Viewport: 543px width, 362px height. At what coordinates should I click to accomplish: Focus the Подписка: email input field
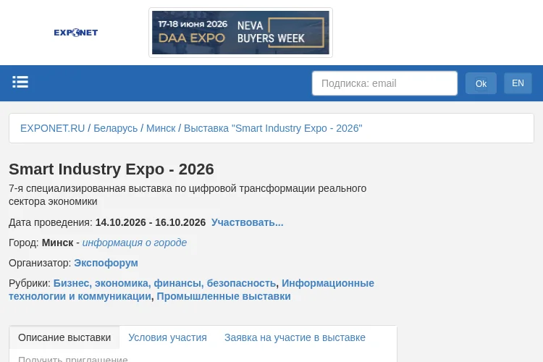point(384,83)
